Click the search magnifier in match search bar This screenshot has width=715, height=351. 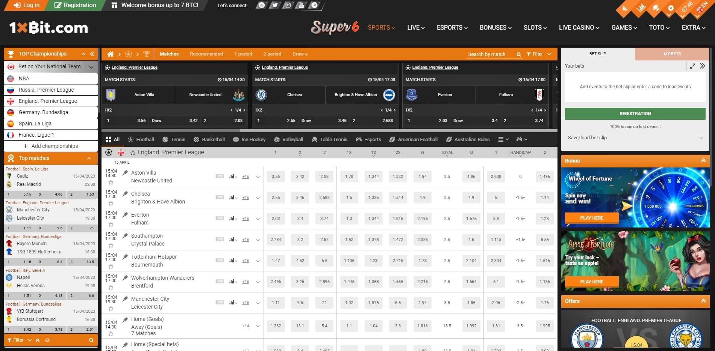(x=519, y=54)
